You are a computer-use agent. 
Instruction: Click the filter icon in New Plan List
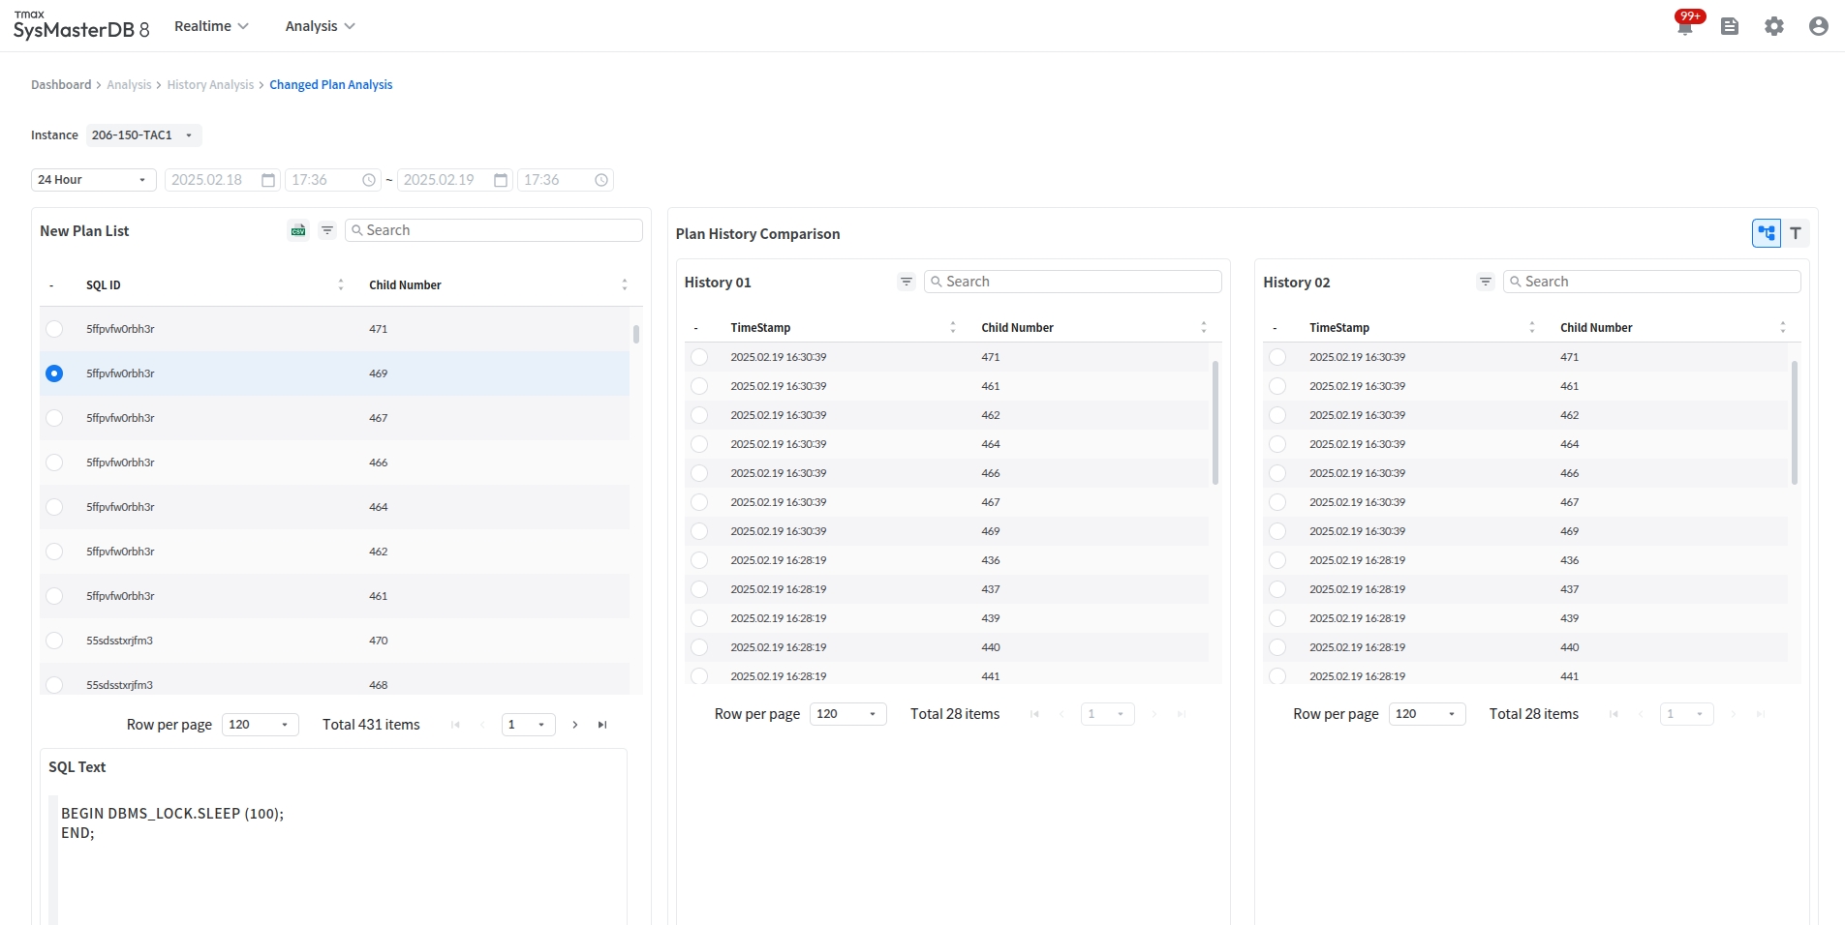[327, 230]
